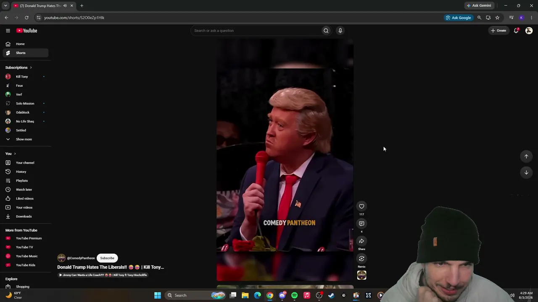
Task: Open the ComedyPantheon channel avatar
Action: 61,258
